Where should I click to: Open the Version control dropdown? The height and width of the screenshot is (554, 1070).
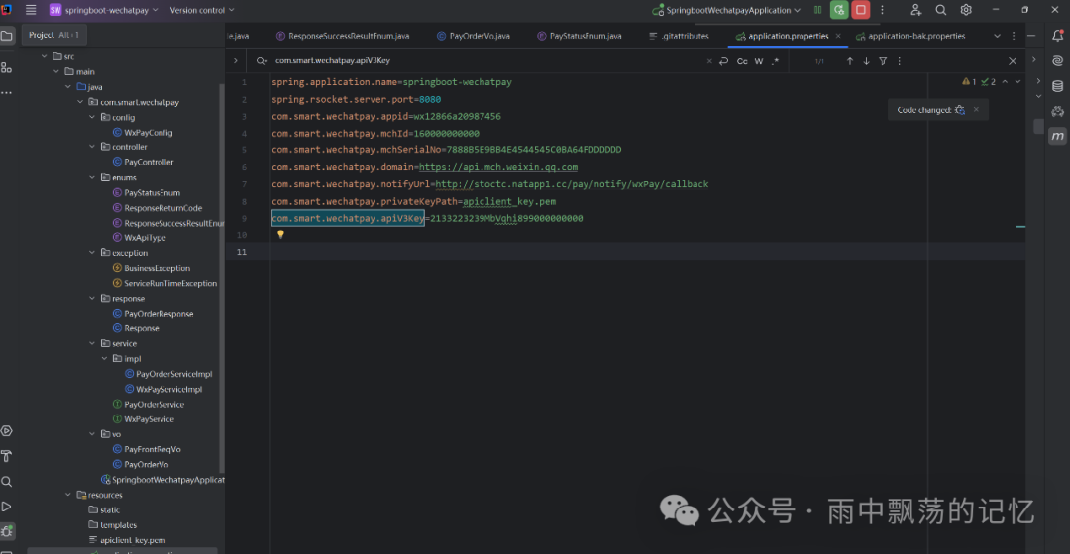pos(202,10)
